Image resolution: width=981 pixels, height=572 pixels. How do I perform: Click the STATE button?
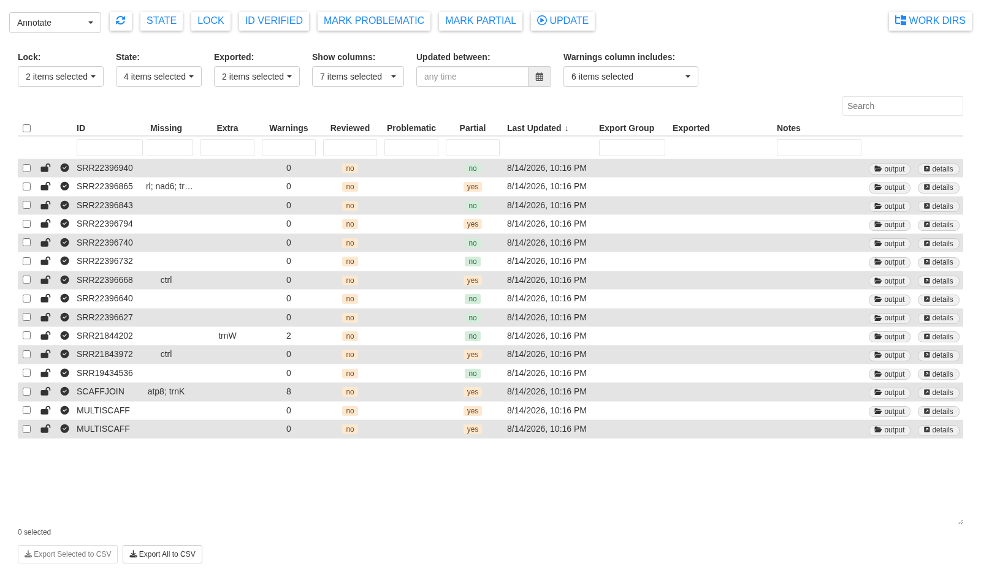tap(161, 20)
